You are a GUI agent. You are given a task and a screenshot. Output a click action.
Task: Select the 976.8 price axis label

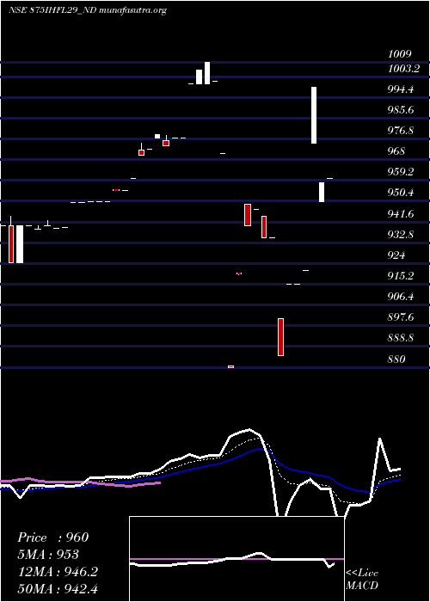[401, 131]
